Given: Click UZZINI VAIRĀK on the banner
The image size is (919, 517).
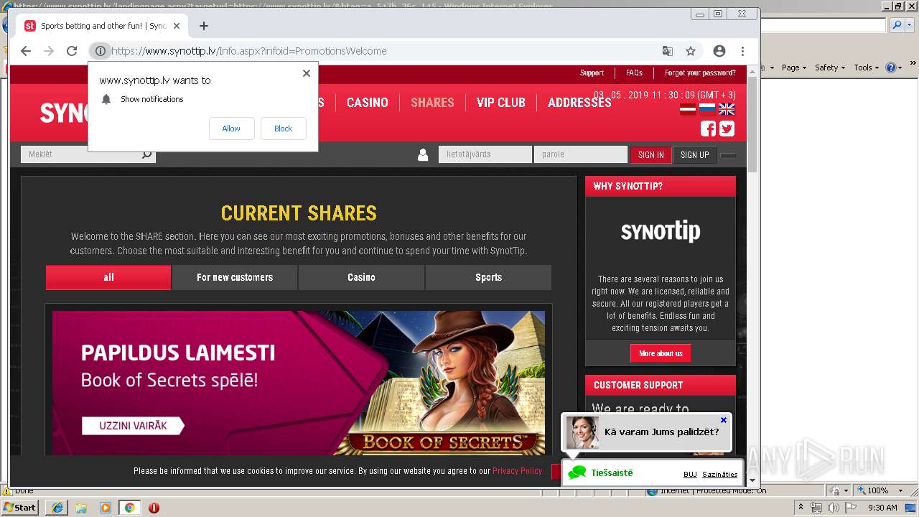Looking at the screenshot, I should tap(132, 426).
